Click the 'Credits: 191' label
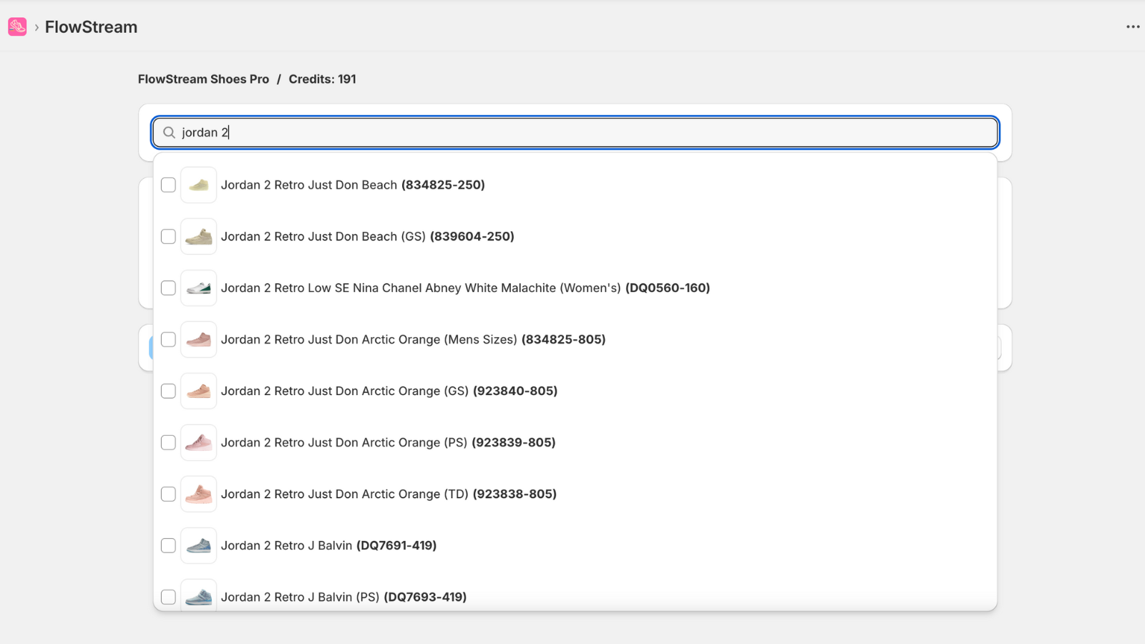 [x=322, y=79]
